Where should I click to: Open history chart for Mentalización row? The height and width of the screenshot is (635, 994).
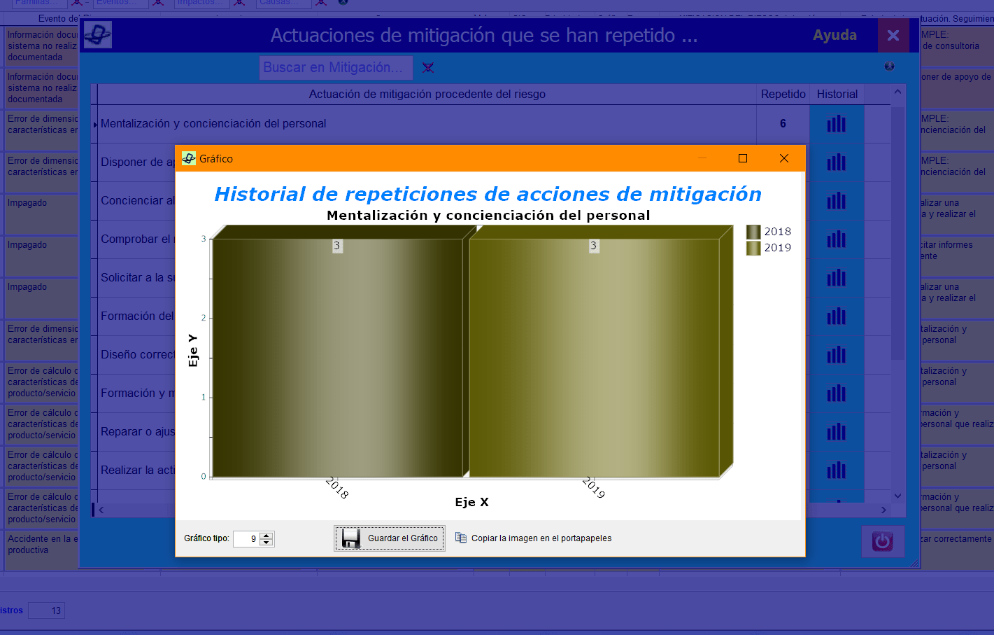coord(837,124)
